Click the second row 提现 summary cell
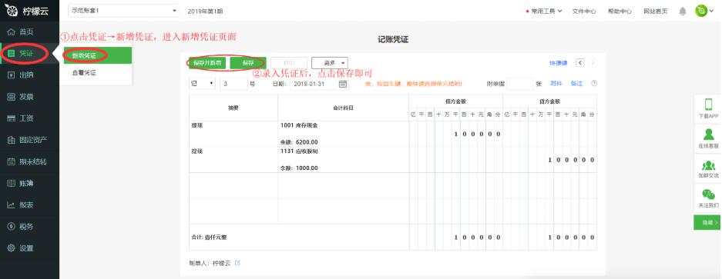This screenshot has height=279, width=722. click(x=233, y=160)
